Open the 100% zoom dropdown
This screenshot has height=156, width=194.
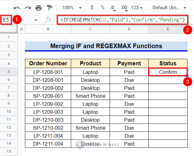click(x=72, y=8)
